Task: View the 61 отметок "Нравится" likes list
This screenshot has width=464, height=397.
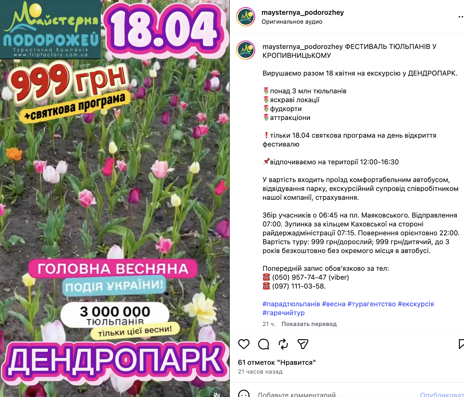Action: click(277, 362)
